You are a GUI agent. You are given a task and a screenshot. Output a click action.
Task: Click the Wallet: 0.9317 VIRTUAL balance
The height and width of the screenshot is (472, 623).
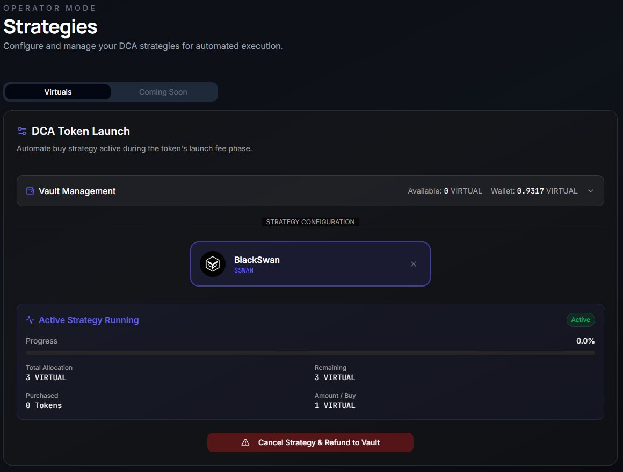534,191
